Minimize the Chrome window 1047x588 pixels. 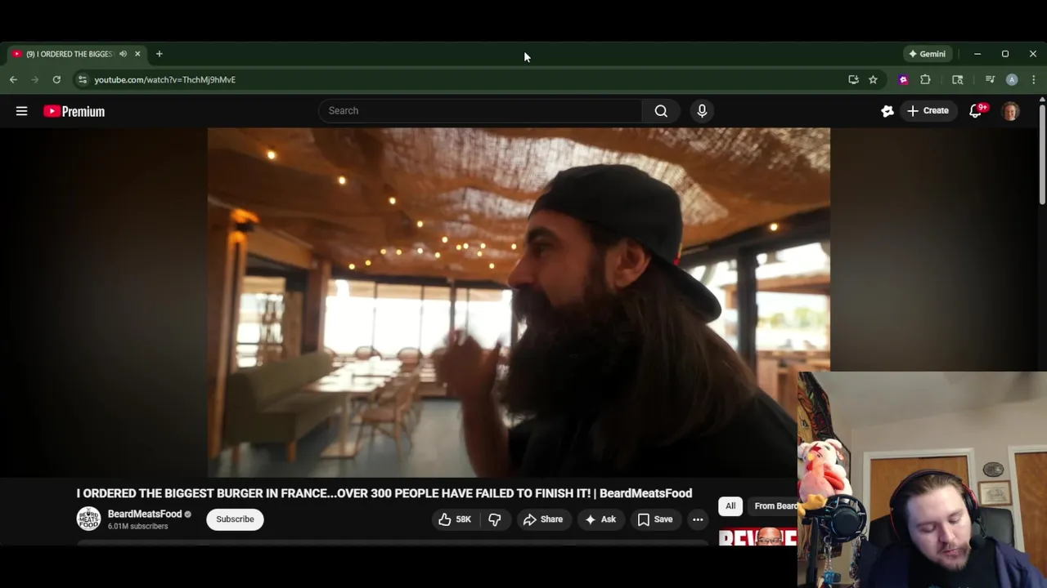(x=977, y=54)
